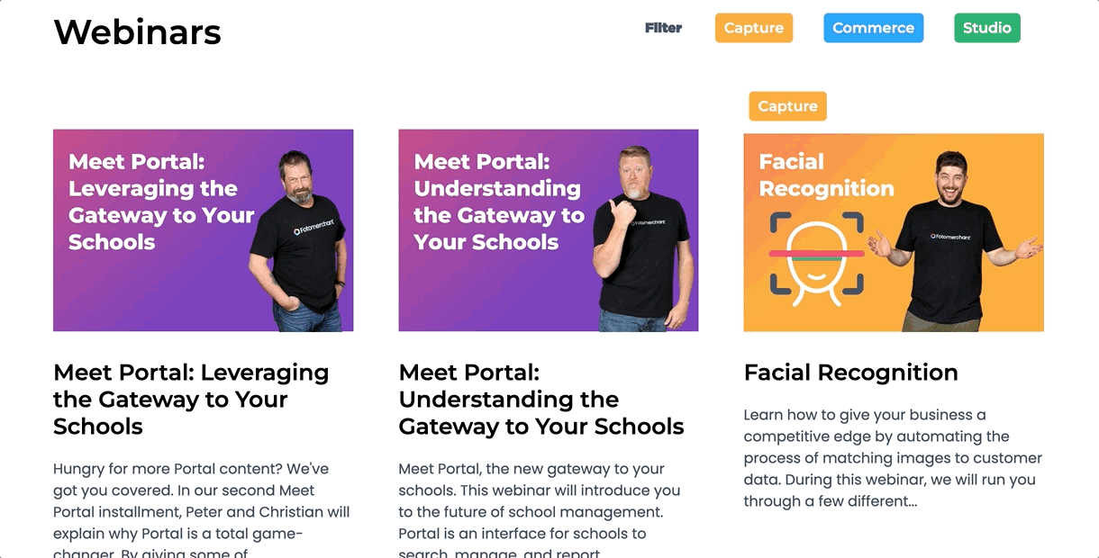The image size is (1099, 558).
Task: Filter webinars by the Studio tag
Action: [x=987, y=28]
